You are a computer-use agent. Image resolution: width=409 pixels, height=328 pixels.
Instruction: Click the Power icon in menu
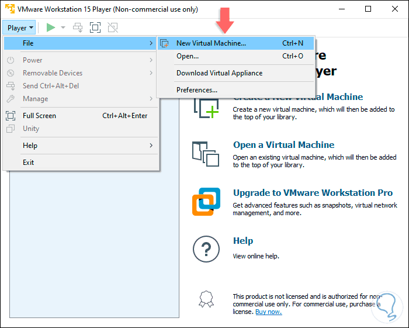[11, 60]
